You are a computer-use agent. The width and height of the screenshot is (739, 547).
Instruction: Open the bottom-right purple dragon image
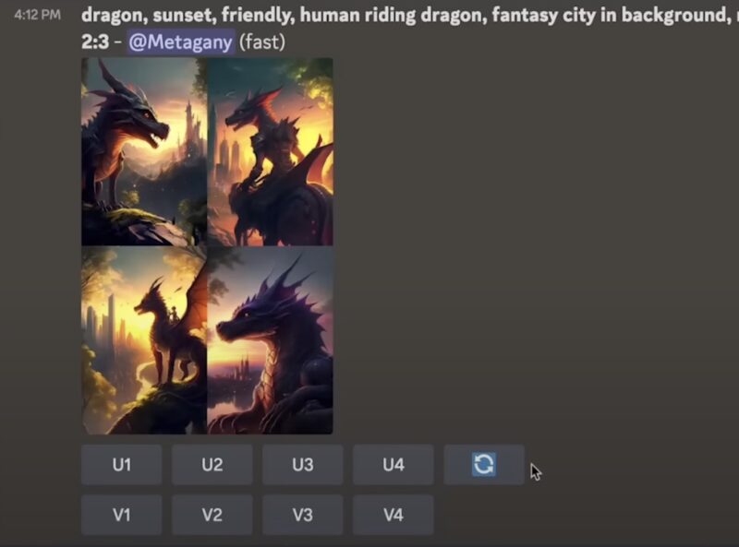coord(270,339)
